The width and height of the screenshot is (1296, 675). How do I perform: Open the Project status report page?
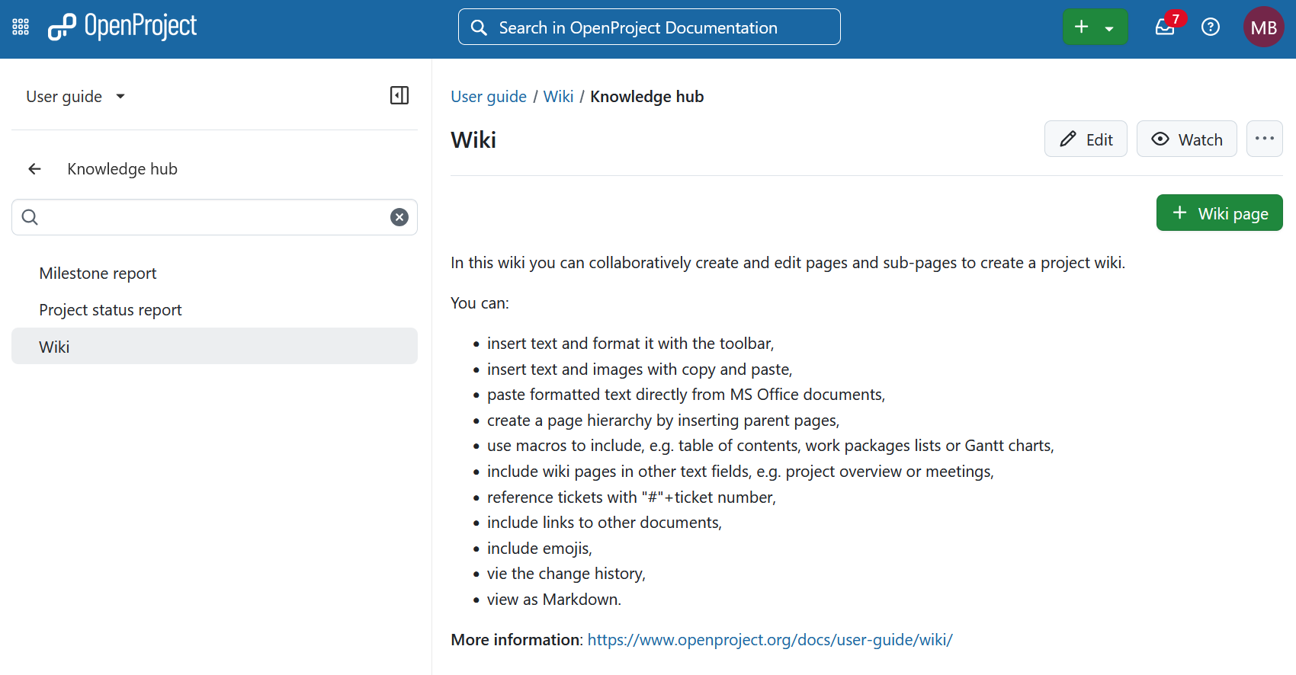pos(214,310)
